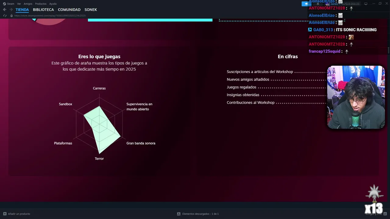Click the Supervivencia en mundo abierto label

point(139,106)
